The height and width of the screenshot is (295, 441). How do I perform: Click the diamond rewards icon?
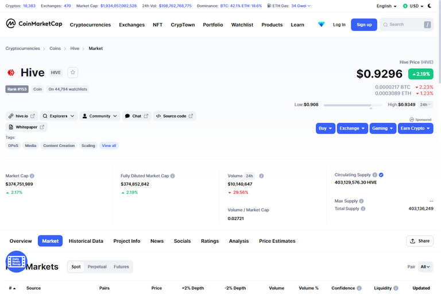(x=321, y=25)
